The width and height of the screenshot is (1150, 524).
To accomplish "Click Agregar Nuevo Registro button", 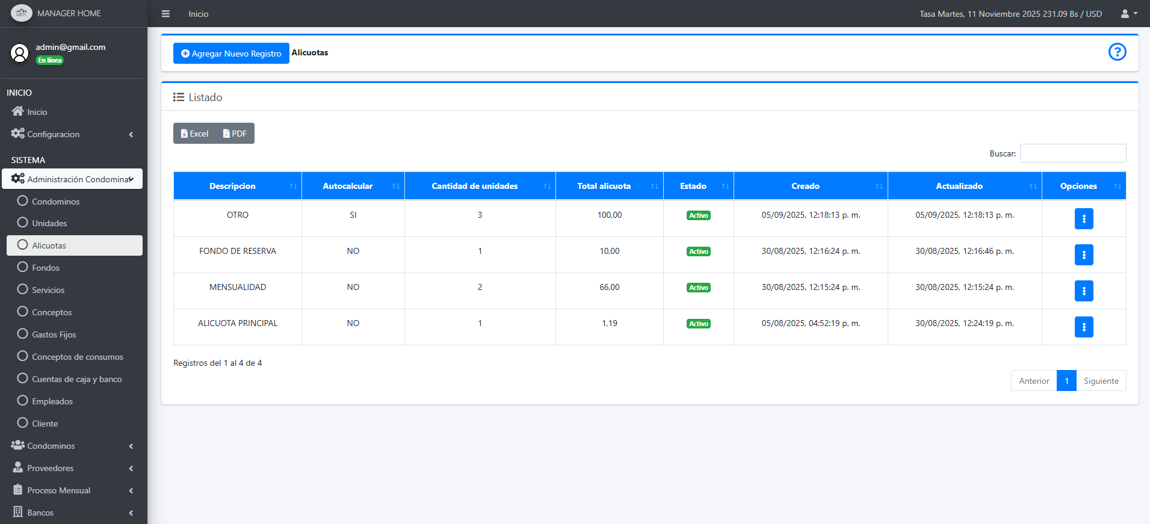I will point(231,54).
